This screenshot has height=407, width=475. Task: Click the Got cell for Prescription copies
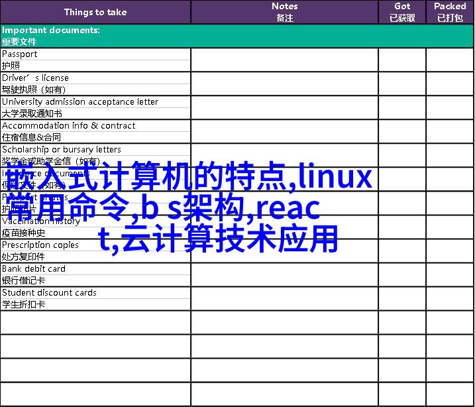click(402, 251)
